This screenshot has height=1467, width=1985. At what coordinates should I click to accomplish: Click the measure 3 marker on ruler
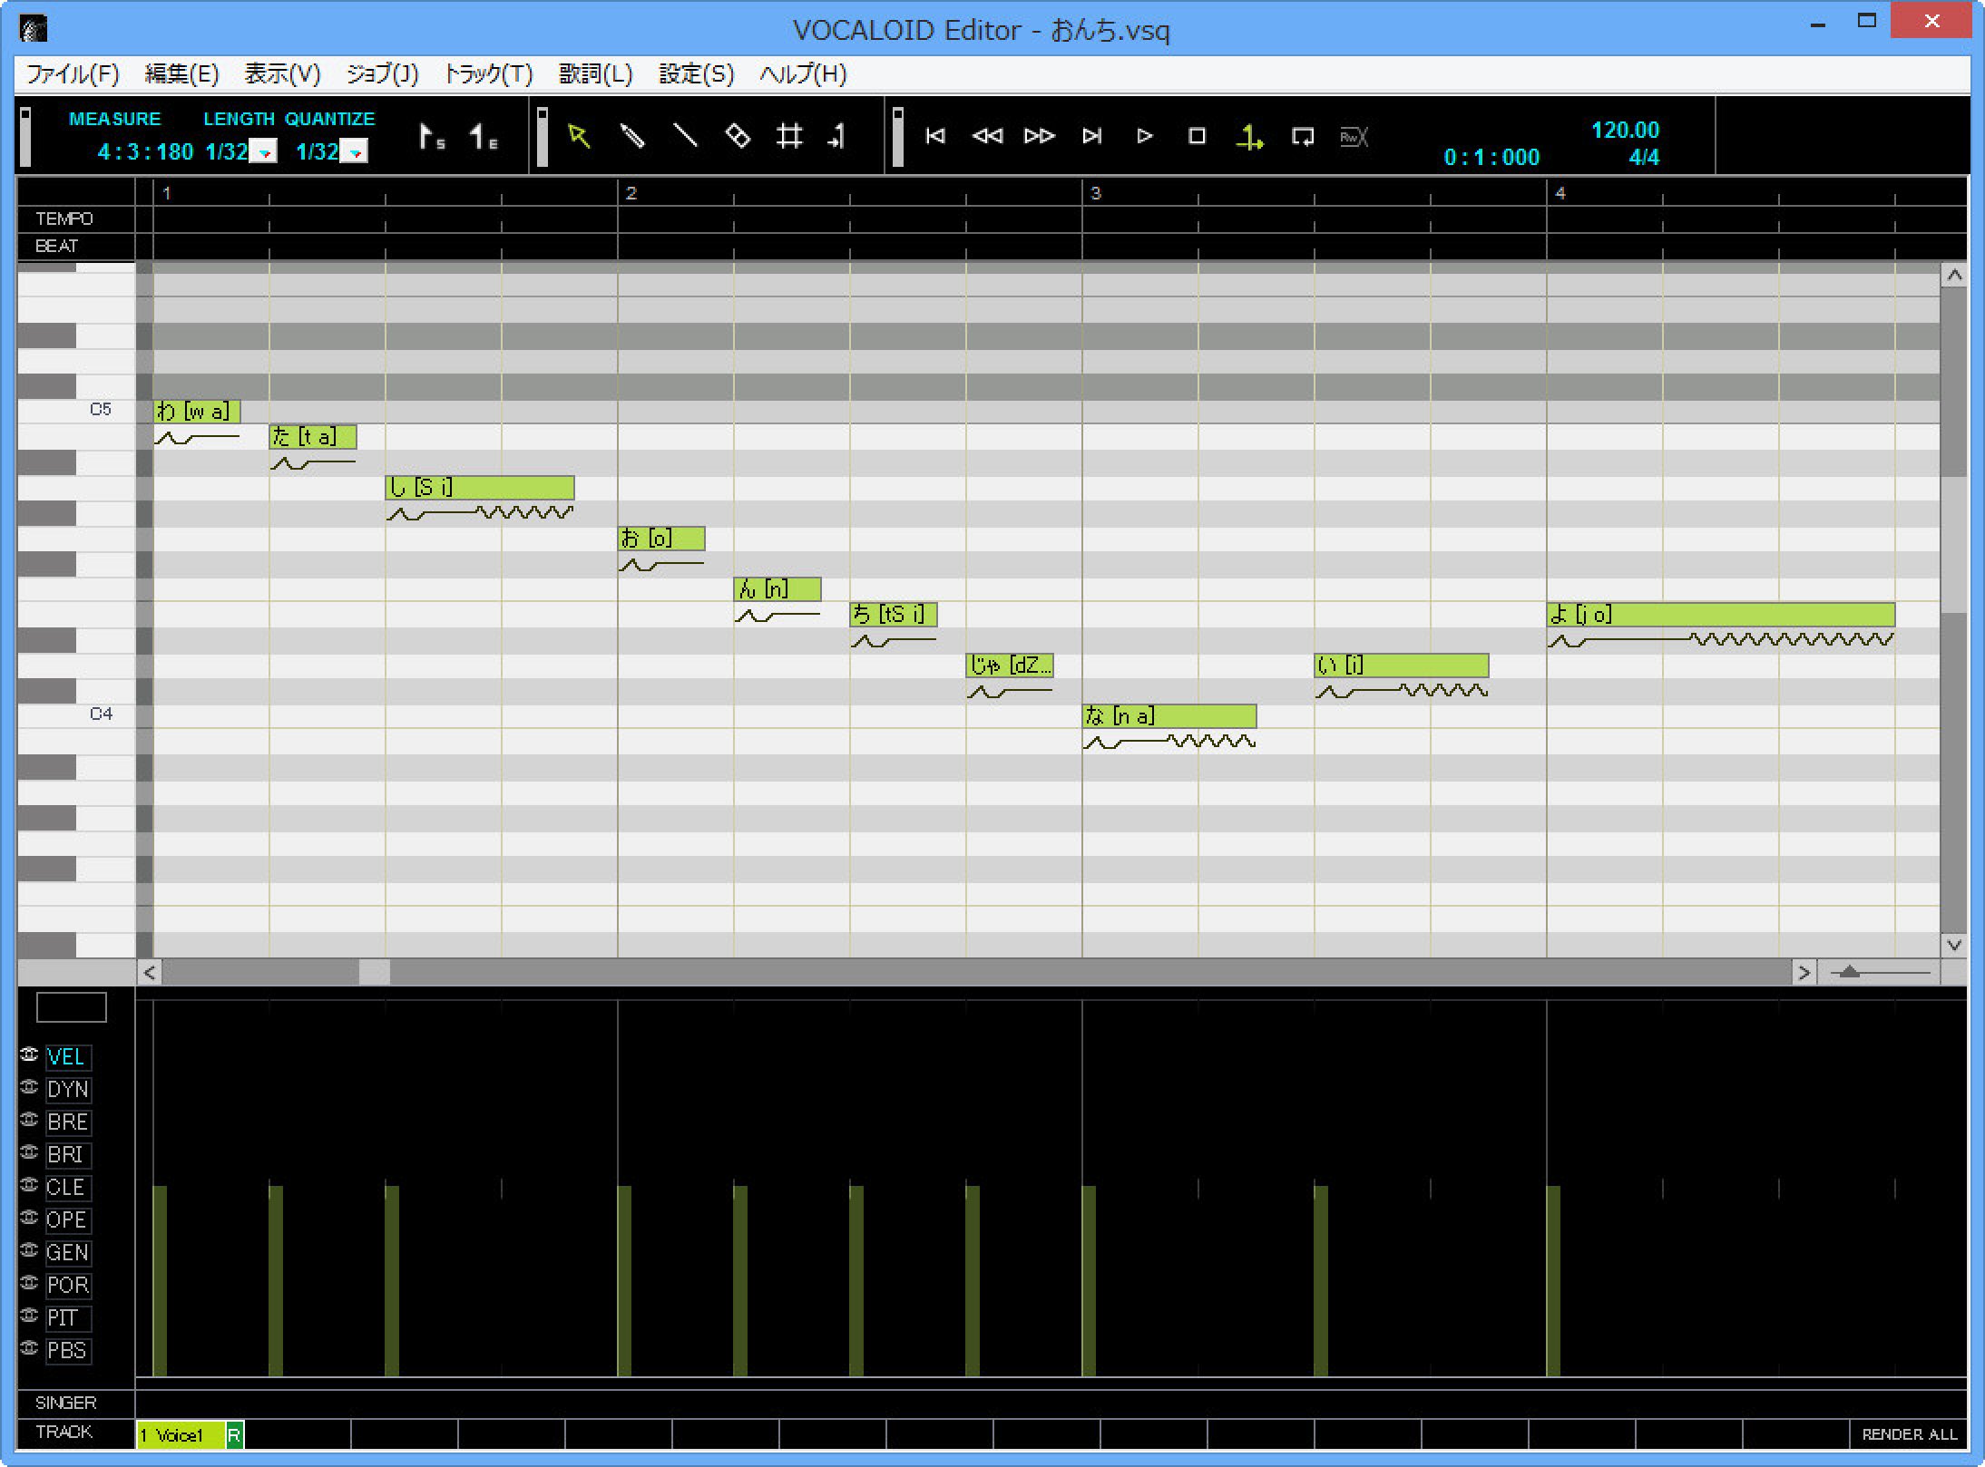point(1095,193)
